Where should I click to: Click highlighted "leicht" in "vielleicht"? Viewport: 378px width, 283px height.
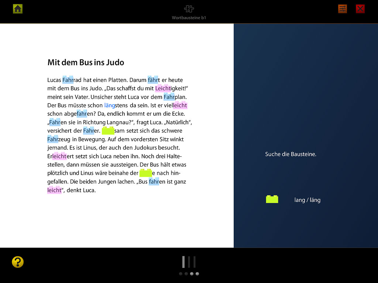[181, 105]
